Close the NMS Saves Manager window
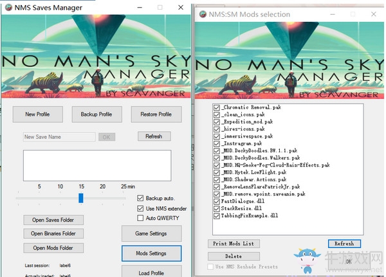This screenshot has height=277, width=386. (181, 7)
